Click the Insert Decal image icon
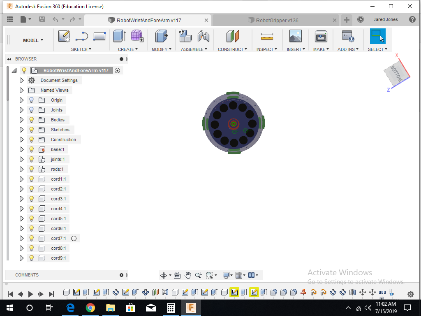Viewport: 421px width, 316px height. [x=295, y=36]
